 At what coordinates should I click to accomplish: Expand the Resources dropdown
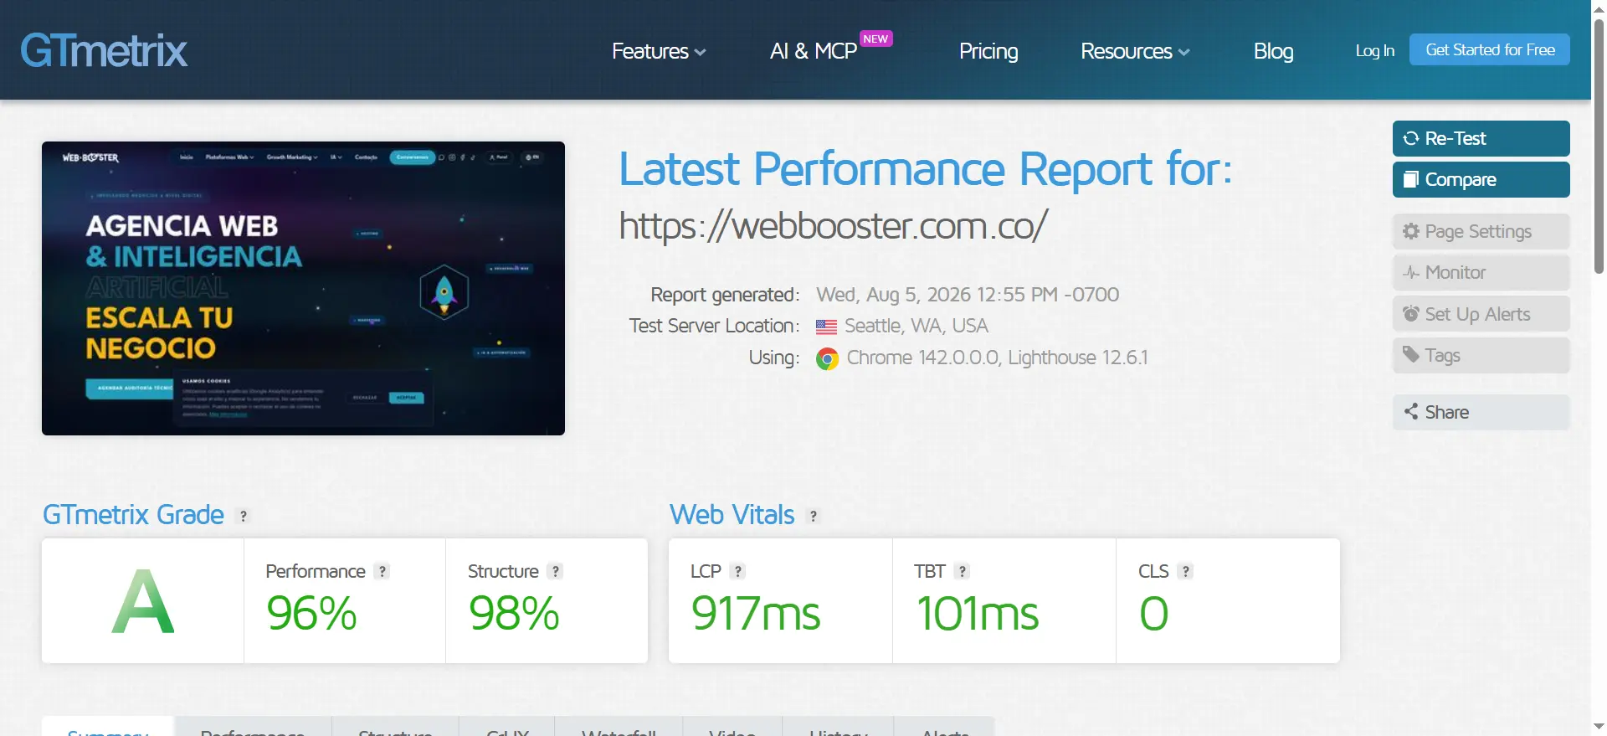click(1135, 51)
